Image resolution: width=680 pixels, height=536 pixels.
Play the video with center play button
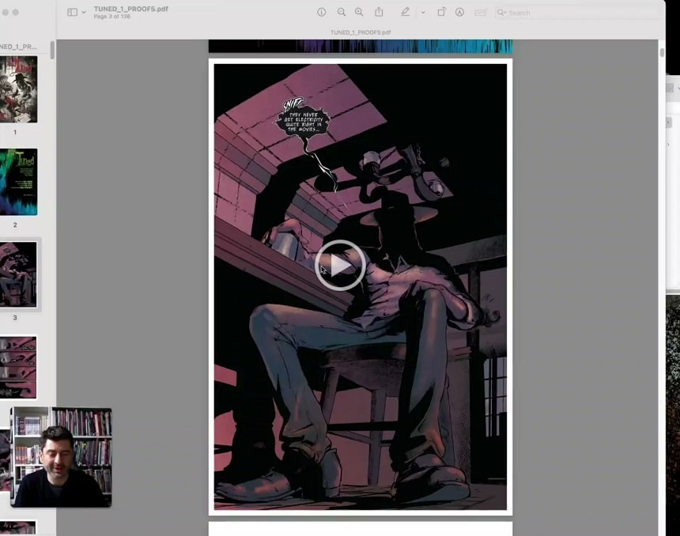(x=340, y=265)
